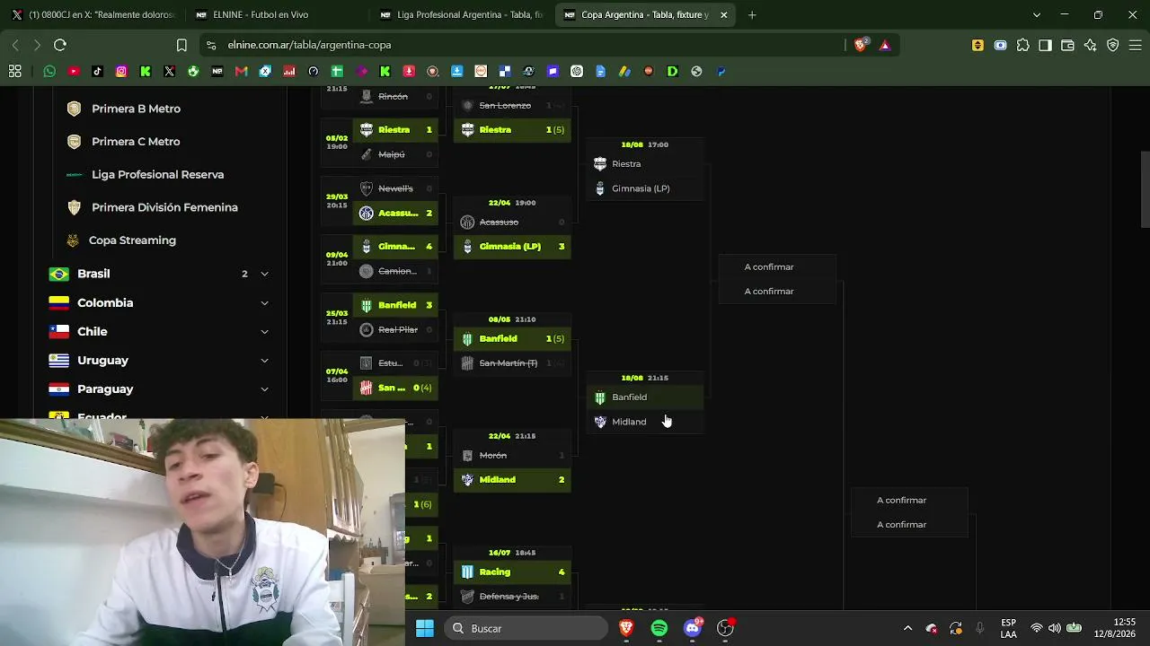Click the Windows taskbar Buscar search box
The image size is (1150, 646).
pos(526,628)
